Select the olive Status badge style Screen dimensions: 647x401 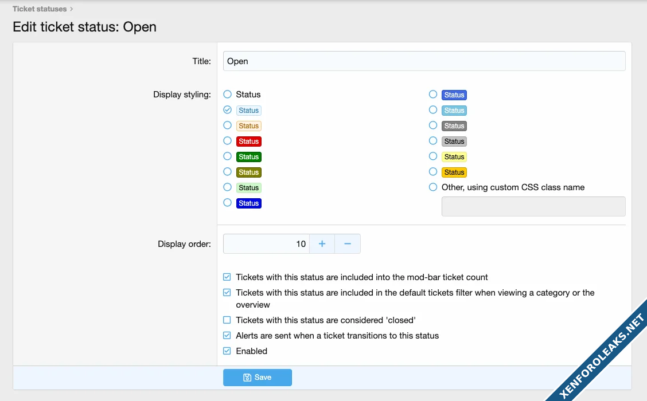pyautogui.click(x=228, y=172)
